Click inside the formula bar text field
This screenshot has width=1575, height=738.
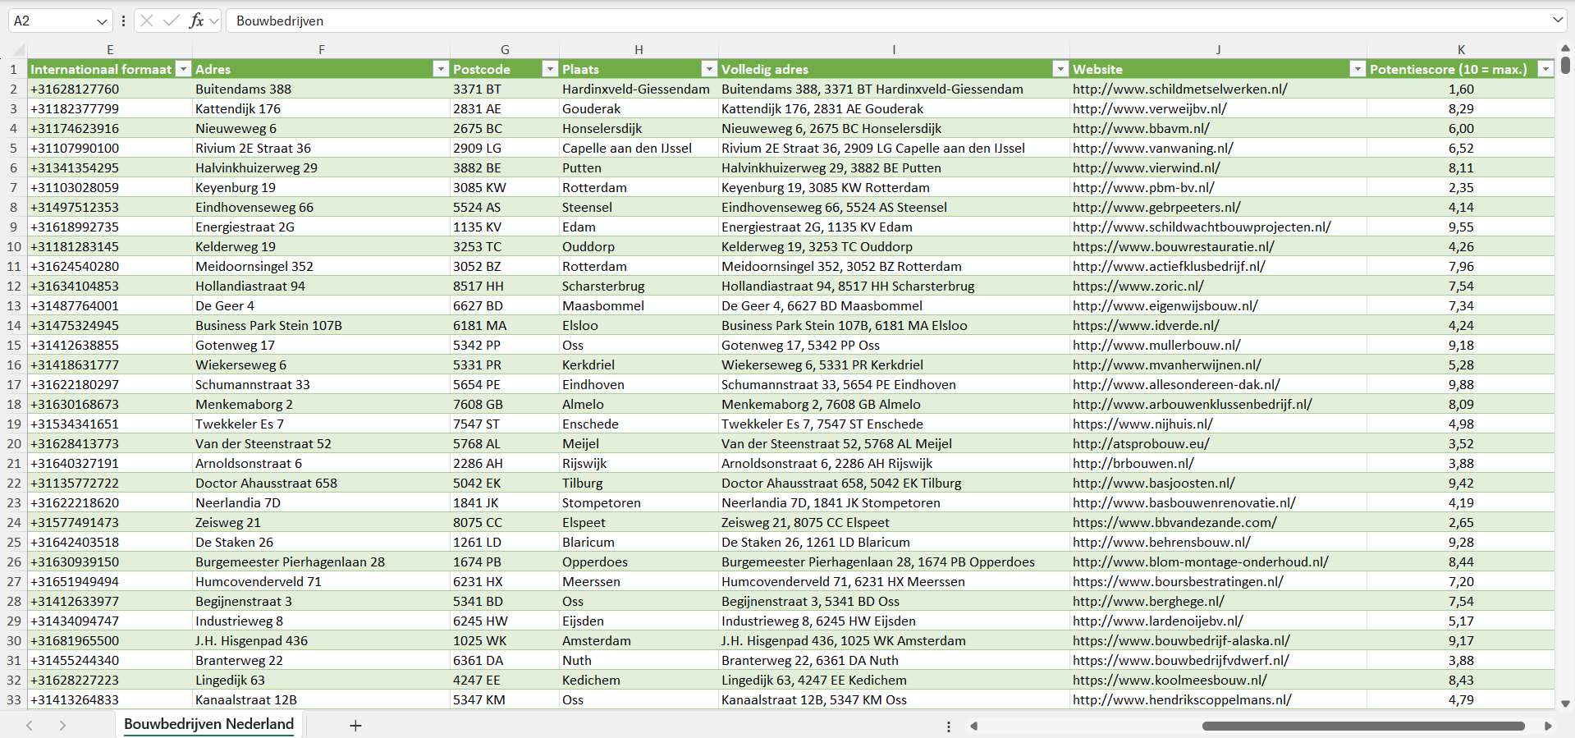pos(821,21)
